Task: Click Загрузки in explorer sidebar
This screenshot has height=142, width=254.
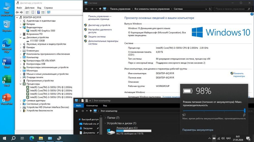Action: tap(88, 128)
